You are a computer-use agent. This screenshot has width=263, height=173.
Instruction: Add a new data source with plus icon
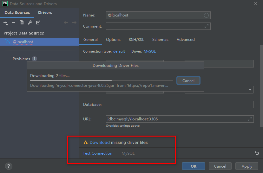click(x=5, y=22)
